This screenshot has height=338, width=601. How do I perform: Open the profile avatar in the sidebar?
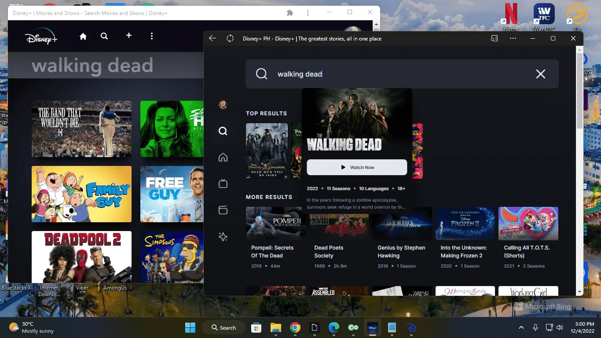(223, 105)
